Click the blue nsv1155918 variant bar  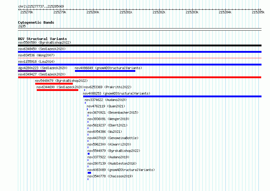pos(140,65)
